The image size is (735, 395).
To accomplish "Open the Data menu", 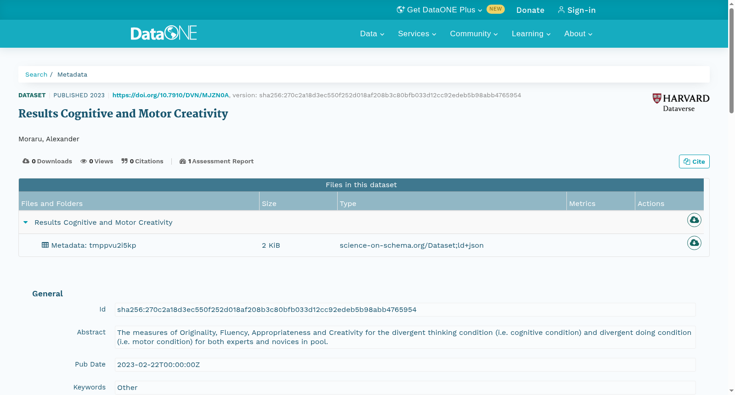I will 372,34.
